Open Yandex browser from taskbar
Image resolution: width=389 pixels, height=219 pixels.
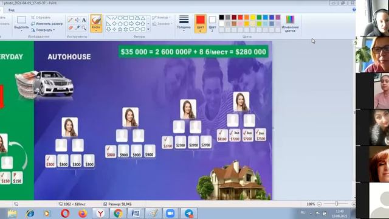click(x=100, y=214)
